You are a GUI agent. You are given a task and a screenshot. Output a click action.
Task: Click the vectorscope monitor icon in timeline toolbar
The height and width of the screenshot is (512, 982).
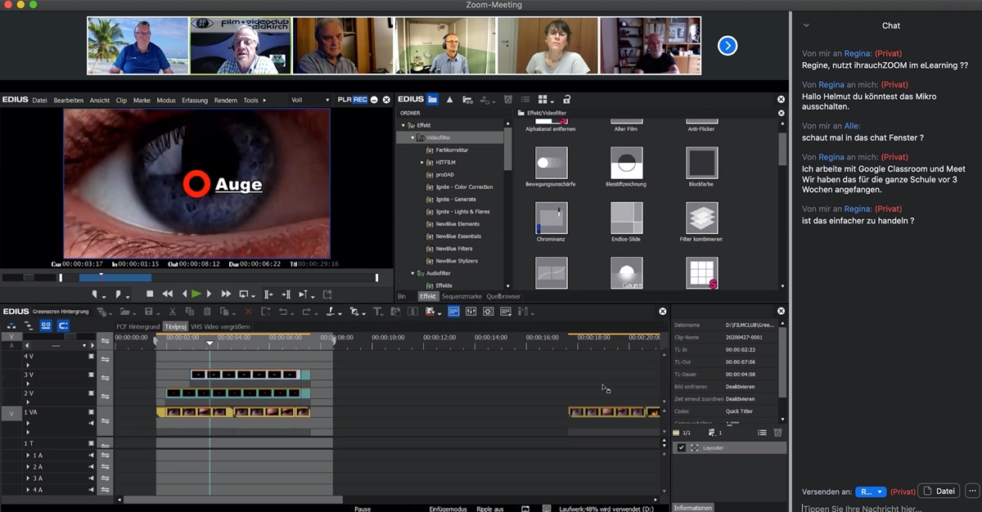[489, 312]
